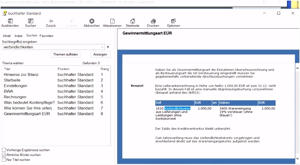Click the Anzeigen button
Screen dimensions: 300x165
point(100,54)
